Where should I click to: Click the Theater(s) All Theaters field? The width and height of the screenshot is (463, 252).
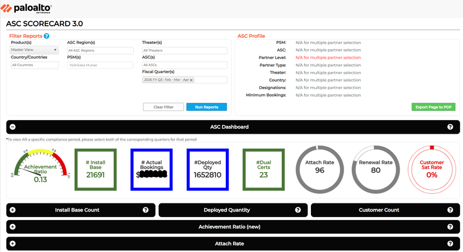185,50
